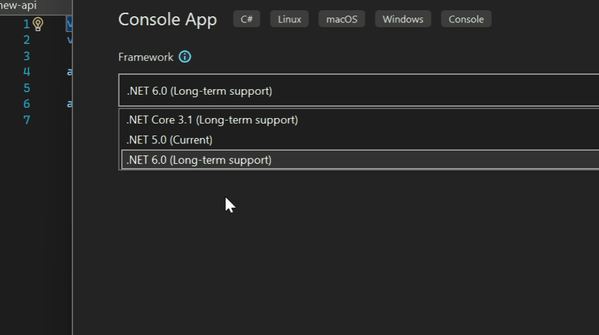
Task: Click the Console App template title
Action: click(167, 19)
